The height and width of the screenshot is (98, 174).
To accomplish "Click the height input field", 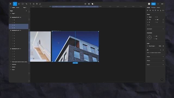I will click(158, 20).
